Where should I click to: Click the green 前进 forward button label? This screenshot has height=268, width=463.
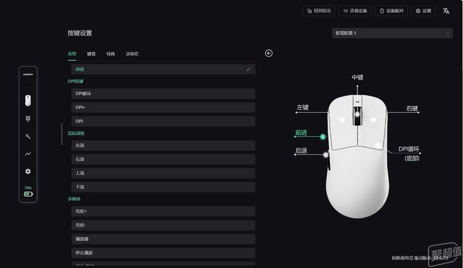pyautogui.click(x=301, y=132)
